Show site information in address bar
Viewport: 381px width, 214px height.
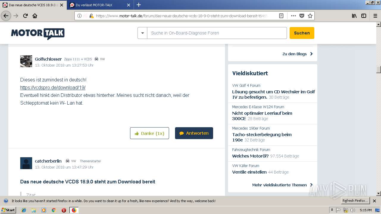point(79,16)
